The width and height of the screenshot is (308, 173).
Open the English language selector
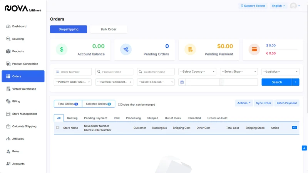pyautogui.click(x=278, y=6)
